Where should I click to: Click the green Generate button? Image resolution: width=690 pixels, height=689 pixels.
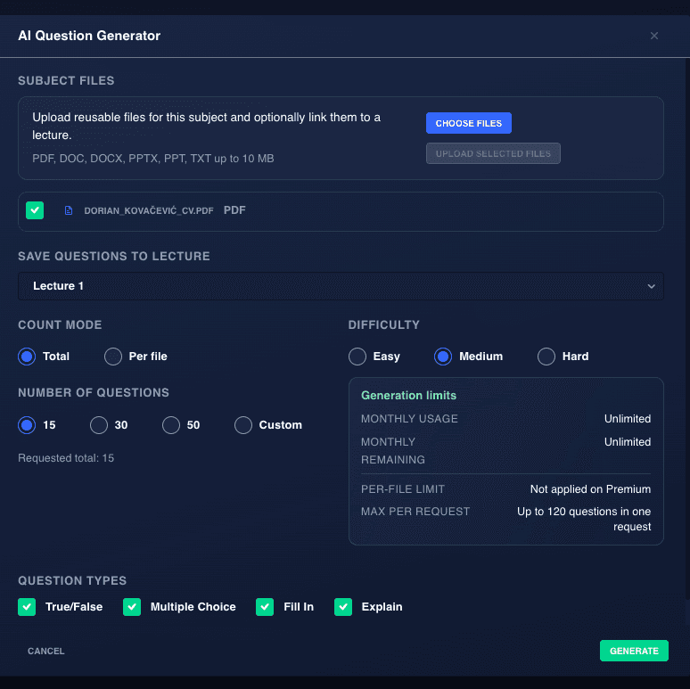(x=634, y=651)
